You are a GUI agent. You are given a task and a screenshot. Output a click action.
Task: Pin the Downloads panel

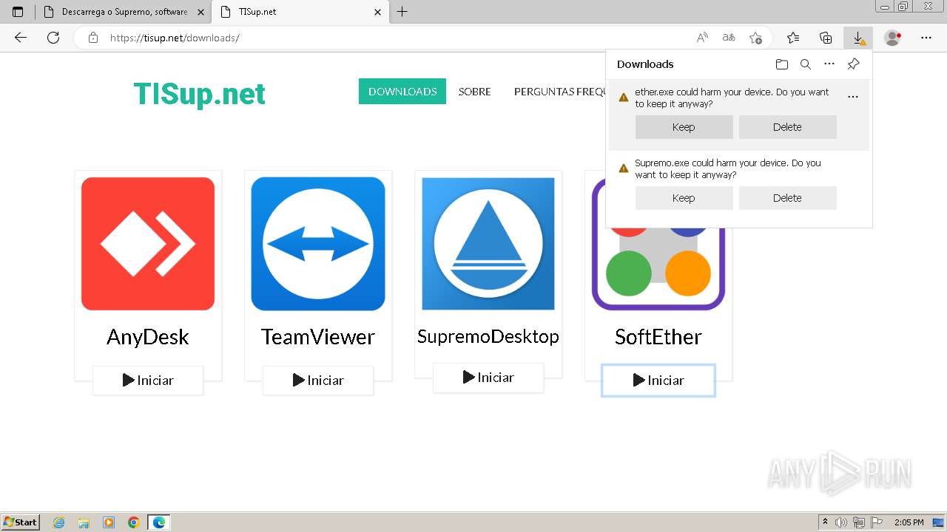pos(853,64)
